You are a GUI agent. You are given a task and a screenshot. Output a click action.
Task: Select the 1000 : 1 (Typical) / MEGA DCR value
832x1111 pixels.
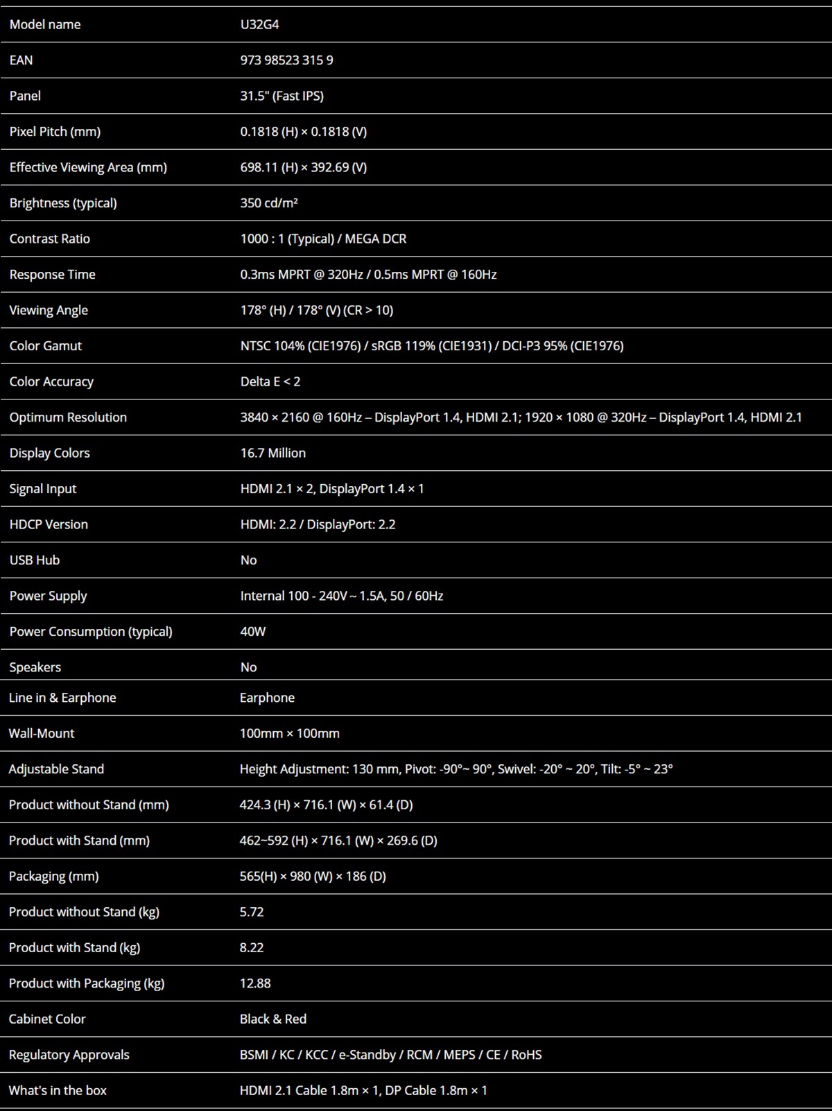pyautogui.click(x=323, y=239)
